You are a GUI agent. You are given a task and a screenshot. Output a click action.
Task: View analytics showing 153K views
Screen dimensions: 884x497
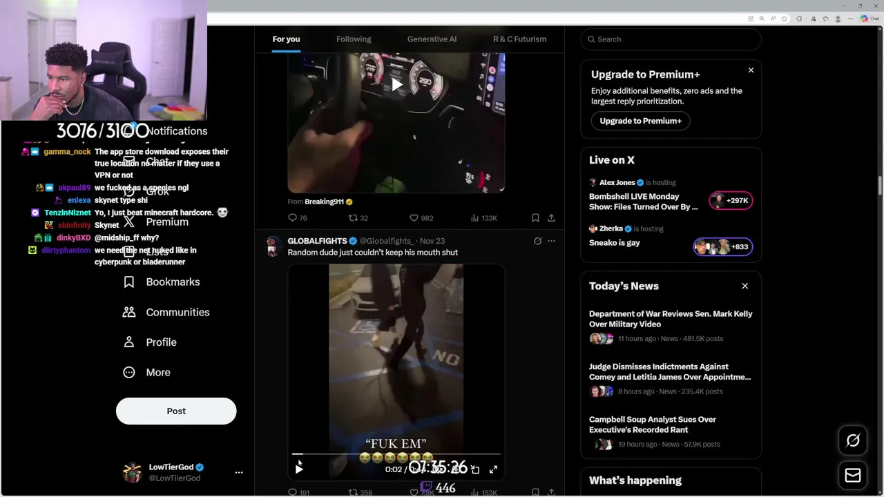(483, 492)
